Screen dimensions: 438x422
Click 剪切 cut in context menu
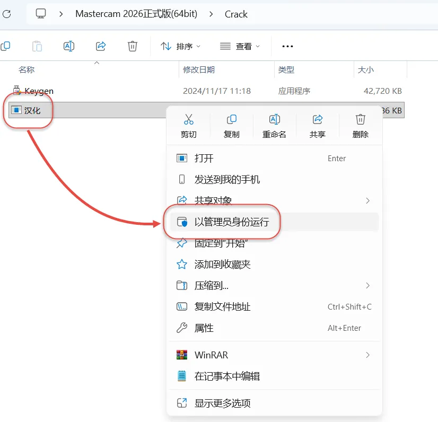[x=189, y=126]
